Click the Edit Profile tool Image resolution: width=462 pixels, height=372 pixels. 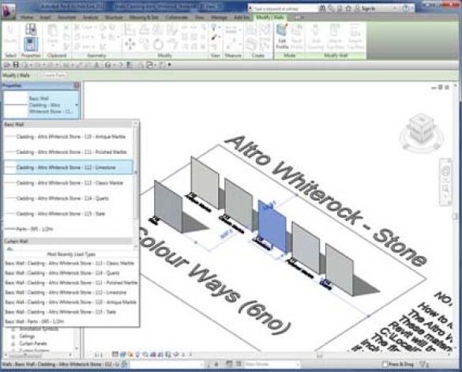click(x=282, y=36)
